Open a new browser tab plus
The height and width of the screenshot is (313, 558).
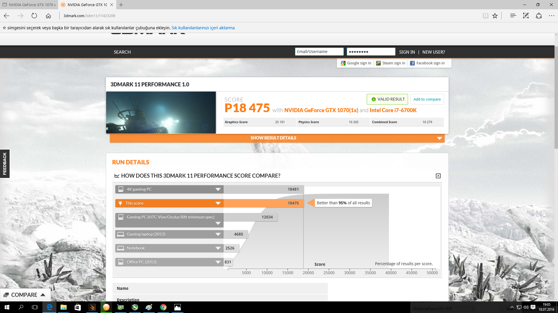tap(121, 5)
